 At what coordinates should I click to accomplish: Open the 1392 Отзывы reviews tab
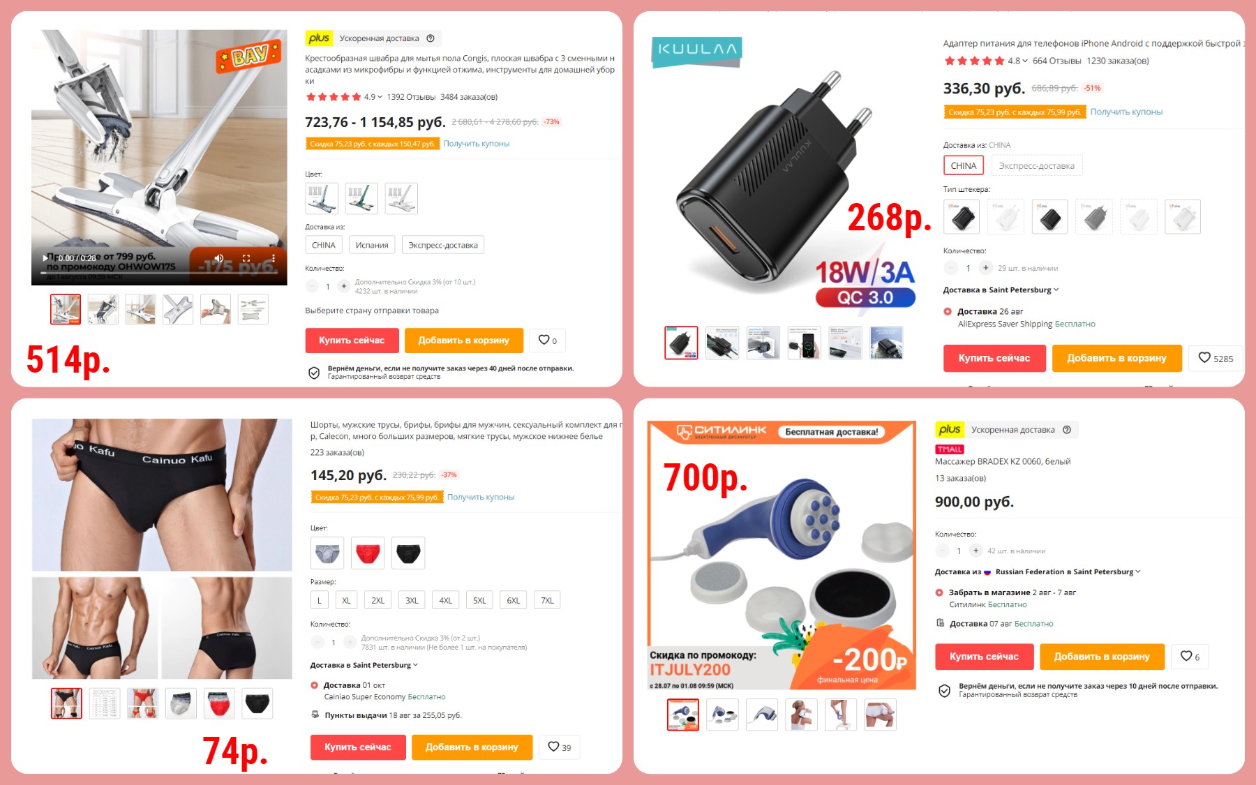pyautogui.click(x=411, y=97)
